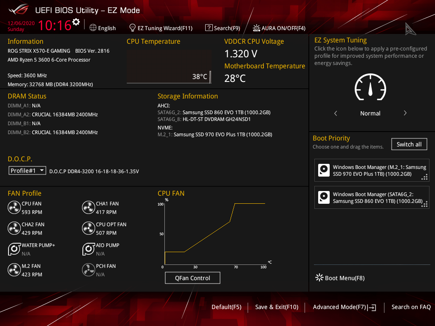Image resolution: width=435 pixels, height=326 pixels.
Task: Click the CHA1 FAN icon
Action: [88, 207]
